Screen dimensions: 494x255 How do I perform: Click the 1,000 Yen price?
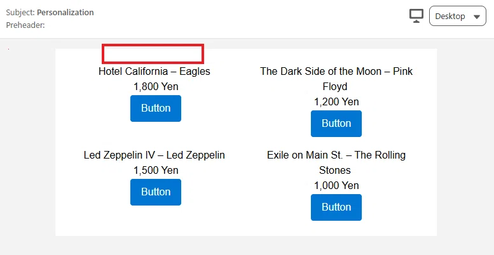[336, 185]
